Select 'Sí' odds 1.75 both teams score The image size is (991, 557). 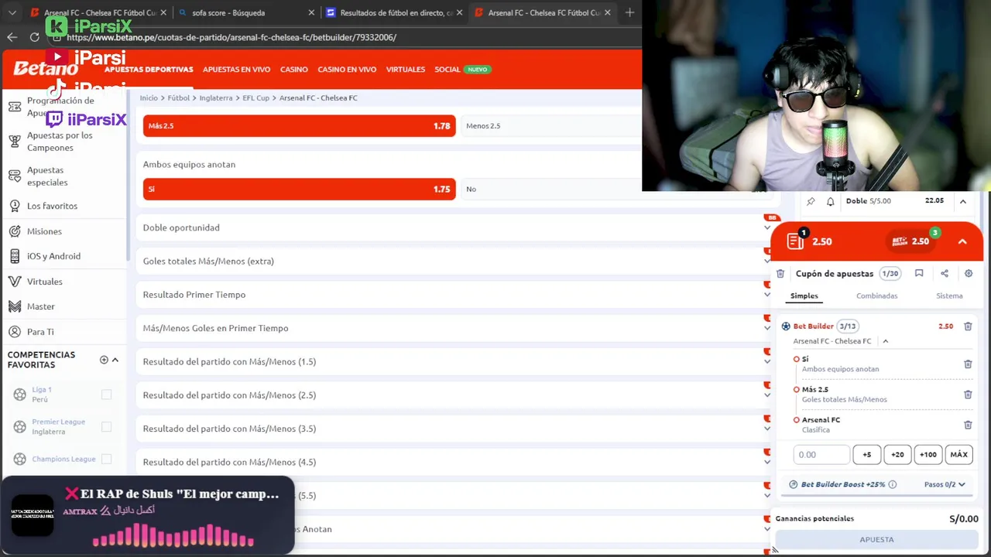tap(299, 189)
